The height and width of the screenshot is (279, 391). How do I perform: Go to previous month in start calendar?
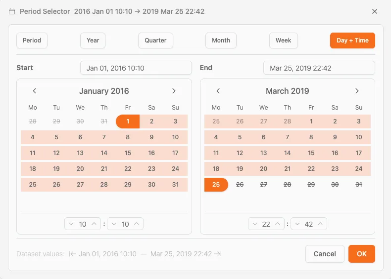(x=35, y=91)
